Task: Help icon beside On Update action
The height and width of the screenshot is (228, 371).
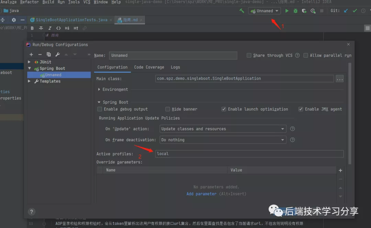Action: click(x=292, y=129)
